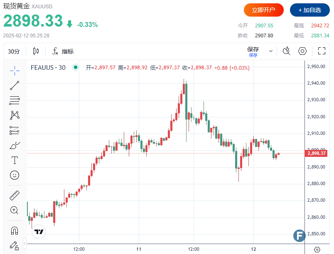Click the 2,898.37 current price label
The image size is (334, 254).
pyautogui.click(x=317, y=154)
